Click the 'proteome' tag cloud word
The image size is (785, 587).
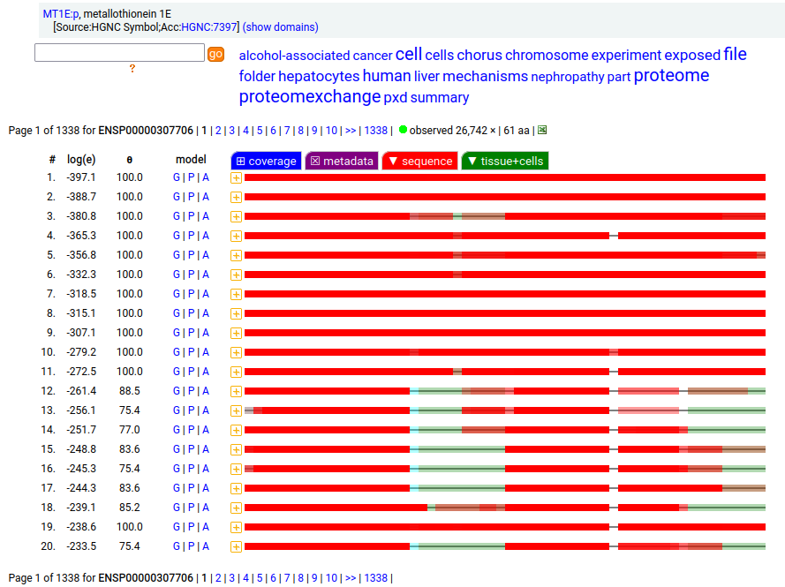click(671, 76)
